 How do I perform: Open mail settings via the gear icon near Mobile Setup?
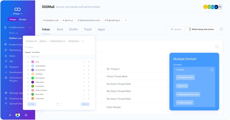[221, 29]
